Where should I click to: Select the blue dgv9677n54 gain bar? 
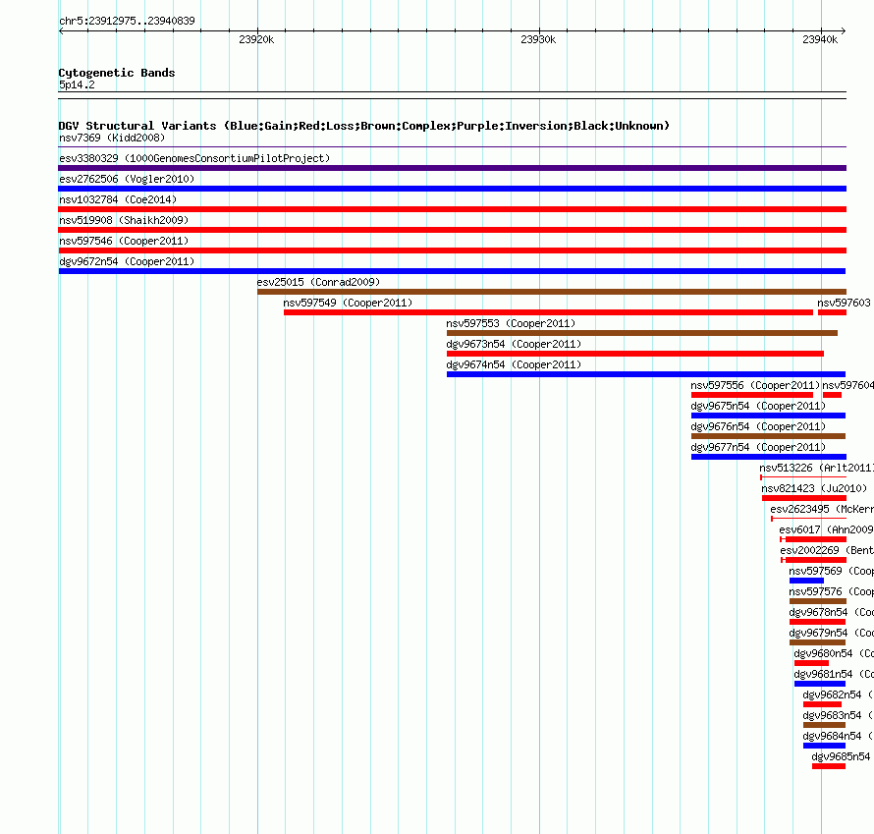[769, 457]
